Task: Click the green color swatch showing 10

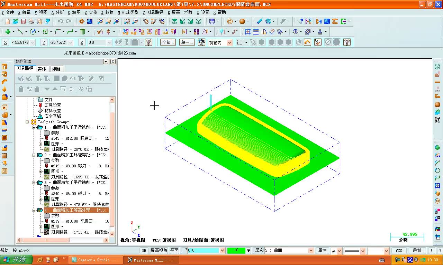Action: pos(236,251)
